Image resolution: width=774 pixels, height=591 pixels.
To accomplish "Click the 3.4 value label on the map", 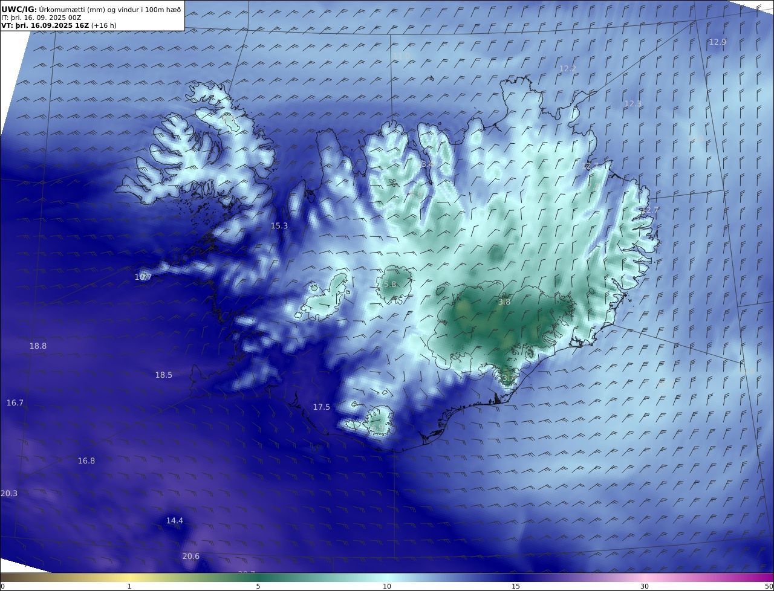I will click(x=427, y=164).
